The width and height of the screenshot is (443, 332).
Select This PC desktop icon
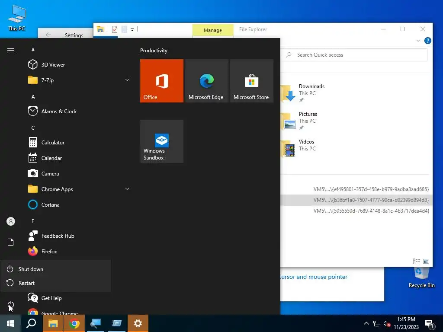[x=17, y=18]
